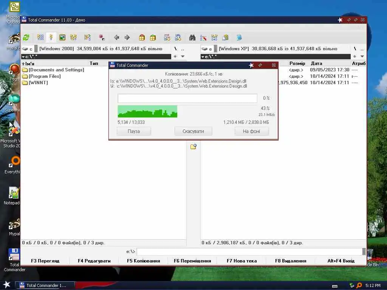Image resolution: width=387 pixels, height=290 pixels.
Task: Refresh the panel with the green arrows icon
Action: coord(26,37)
